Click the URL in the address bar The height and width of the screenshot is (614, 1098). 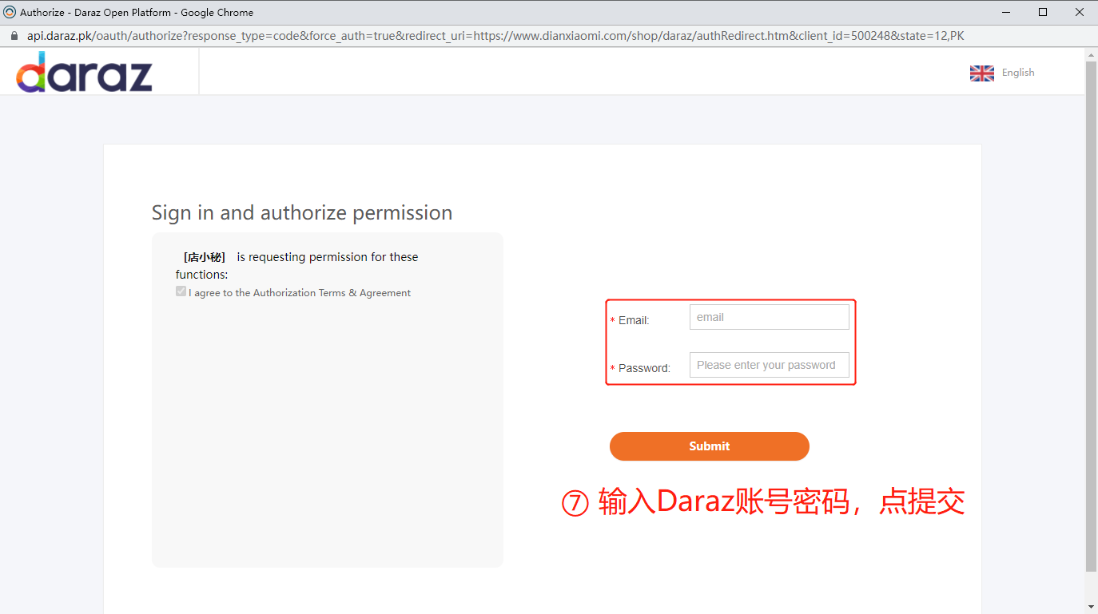[495, 36]
